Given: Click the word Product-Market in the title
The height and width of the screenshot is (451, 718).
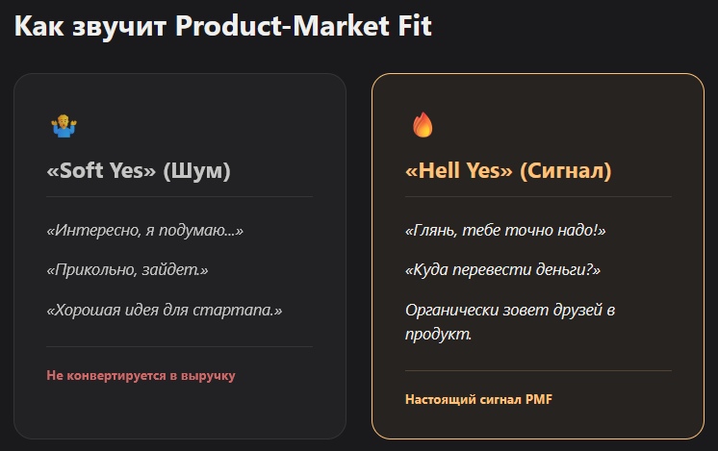Looking at the screenshot, I should click(x=283, y=26).
